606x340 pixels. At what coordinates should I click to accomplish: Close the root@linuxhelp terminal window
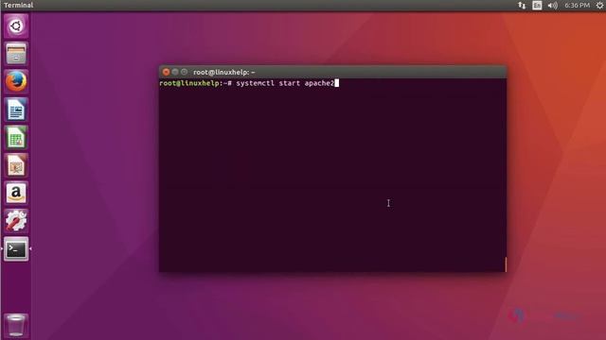point(167,72)
